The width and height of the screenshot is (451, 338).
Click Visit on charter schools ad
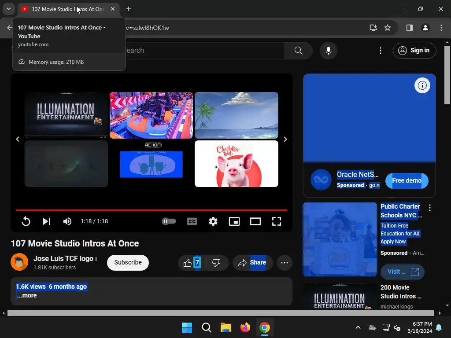pyautogui.click(x=403, y=272)
